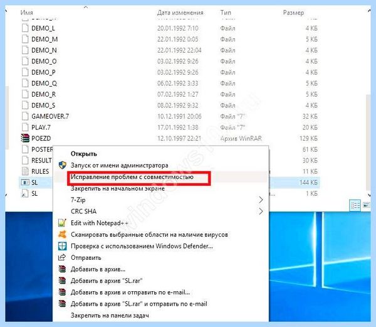Image resolution: width=376 pixels, height=327 pixels.
Task: Click WinRAR icon beside archive and e-mail option
Action: click(x=62, y=292)
